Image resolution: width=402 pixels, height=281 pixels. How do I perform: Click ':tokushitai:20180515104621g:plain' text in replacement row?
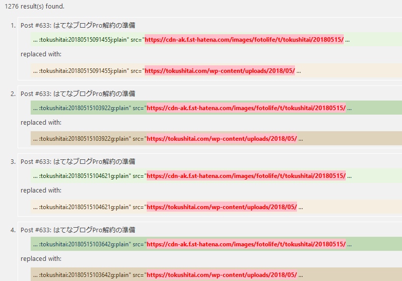click(85, 207)
